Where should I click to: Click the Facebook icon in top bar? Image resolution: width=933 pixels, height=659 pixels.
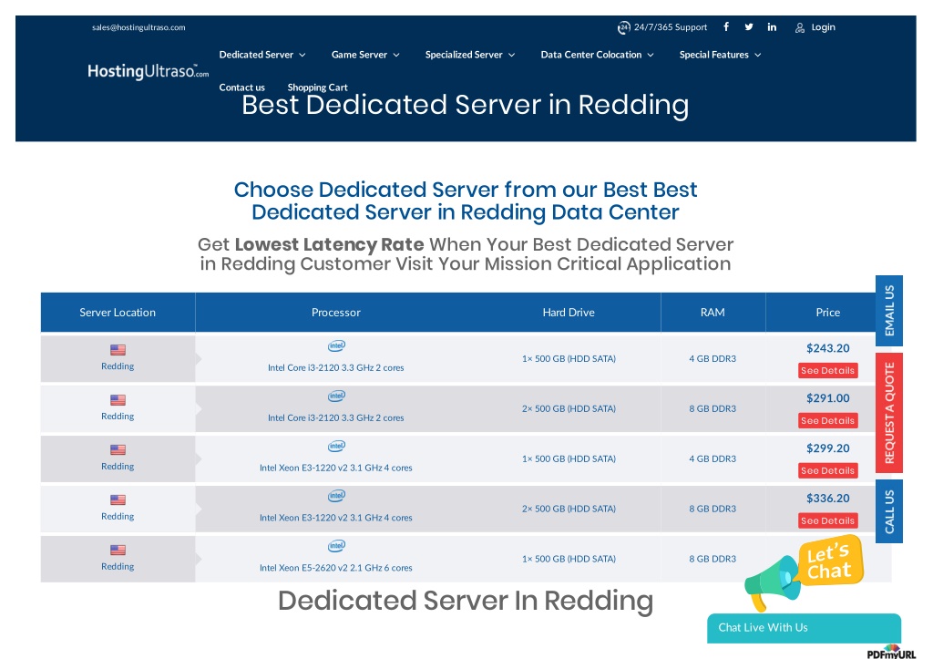[x=726, y=26]
